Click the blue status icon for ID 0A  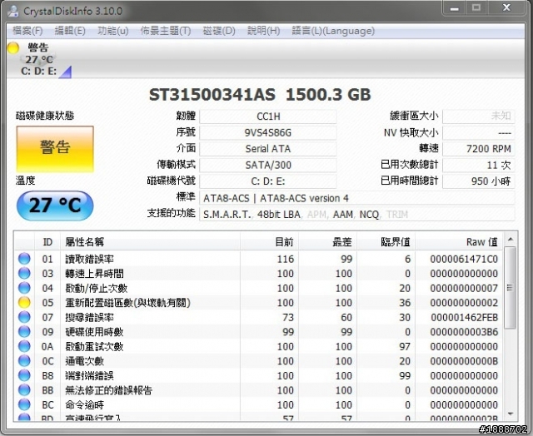24,346
